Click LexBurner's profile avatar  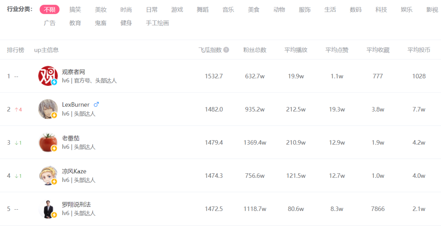click(x=48, y=109)
